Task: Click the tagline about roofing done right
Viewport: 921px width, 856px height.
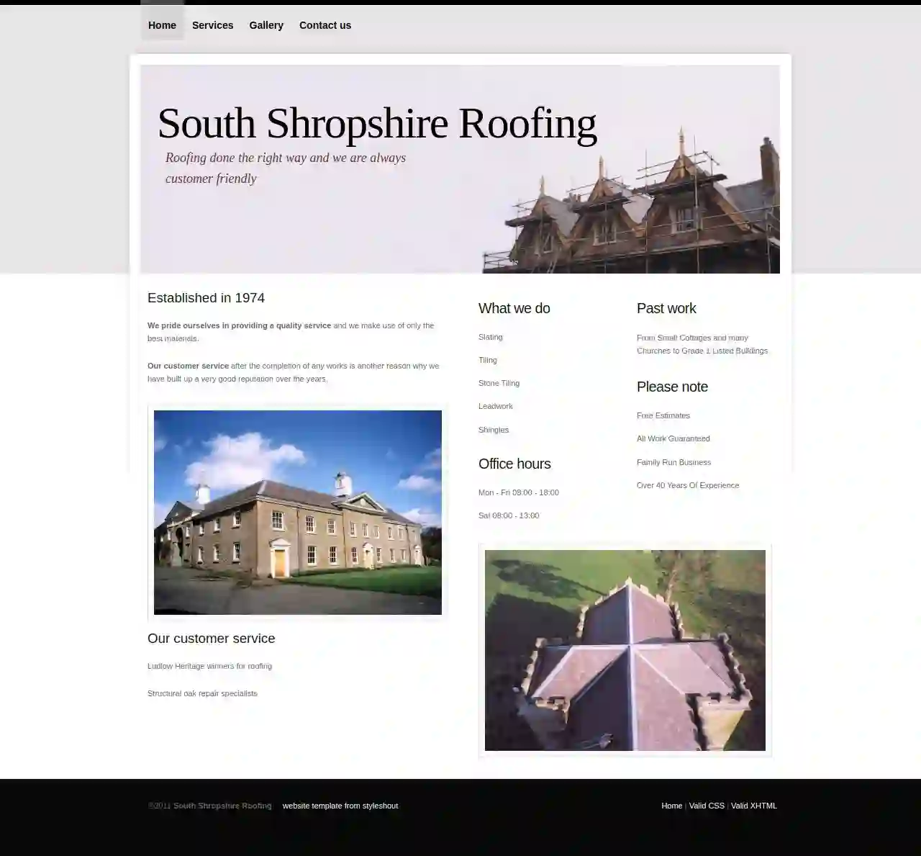Action: pos(286,168)
